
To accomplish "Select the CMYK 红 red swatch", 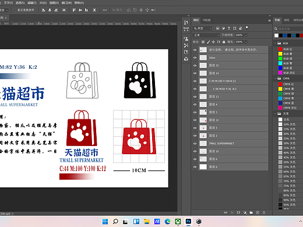I will pos(280,84).
